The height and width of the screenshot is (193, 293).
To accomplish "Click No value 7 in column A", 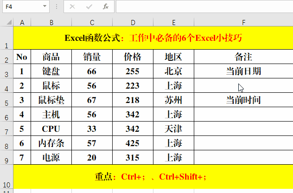I will (x=22, y=157).
